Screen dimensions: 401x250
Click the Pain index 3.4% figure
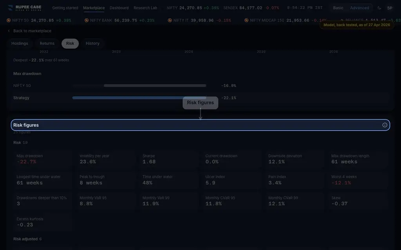pos(294,180)
